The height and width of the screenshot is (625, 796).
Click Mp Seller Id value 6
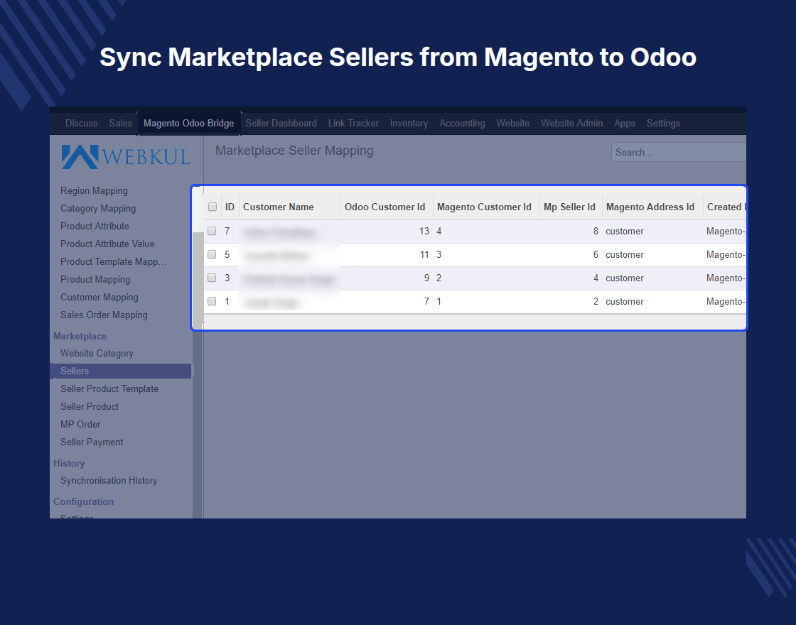[596, 255]
